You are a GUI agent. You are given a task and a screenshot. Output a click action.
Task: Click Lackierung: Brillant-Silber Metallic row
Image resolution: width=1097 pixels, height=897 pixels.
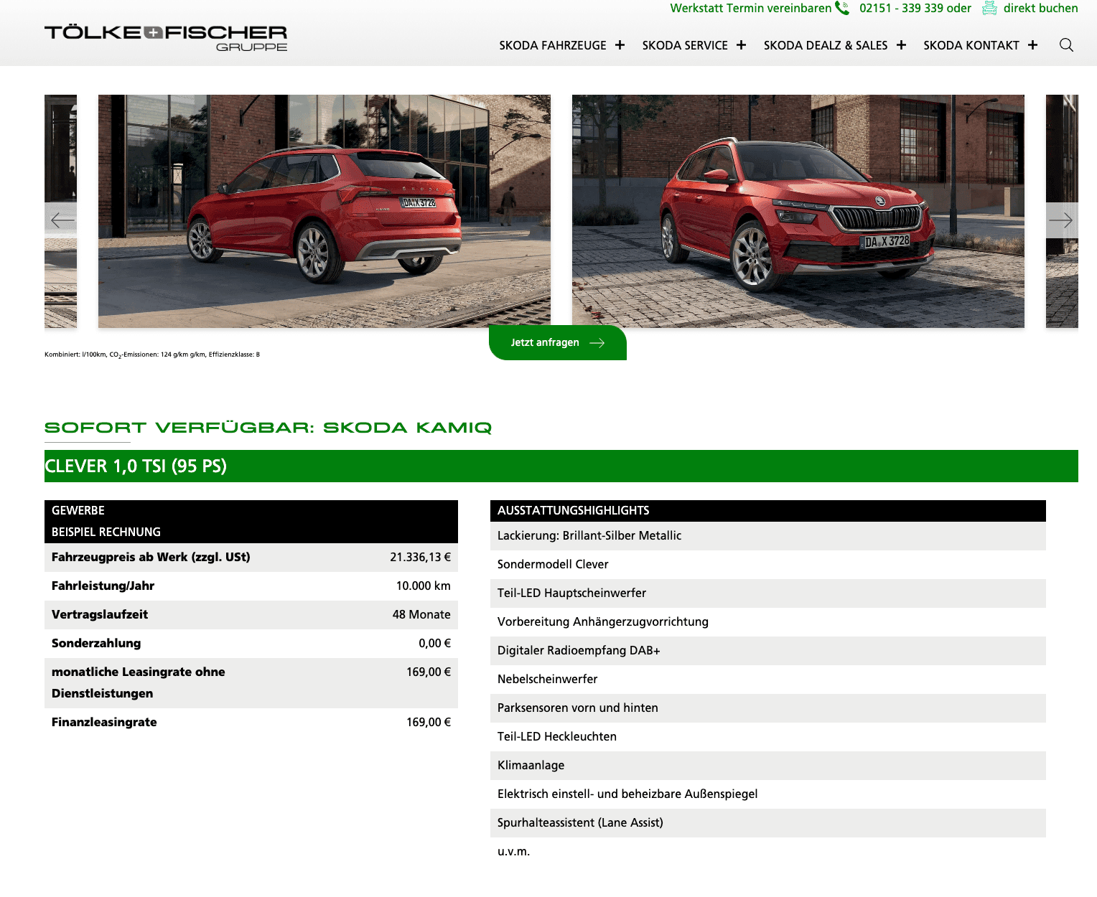767,536
